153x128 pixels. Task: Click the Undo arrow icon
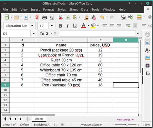coord(102,17)
